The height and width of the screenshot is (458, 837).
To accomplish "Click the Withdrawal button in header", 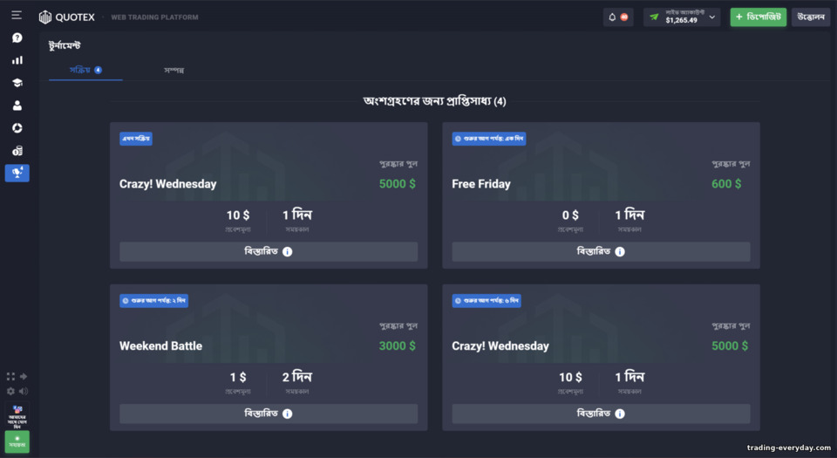I will (x=811, y=17).
